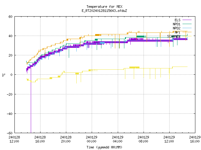This screenshot has width=201, height=150.
Task: Click the y-axis label -40
Action: point(10,114)
